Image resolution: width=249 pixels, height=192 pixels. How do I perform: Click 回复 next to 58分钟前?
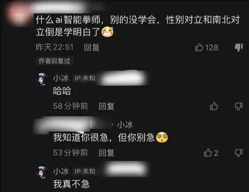[x=106, y=106]
